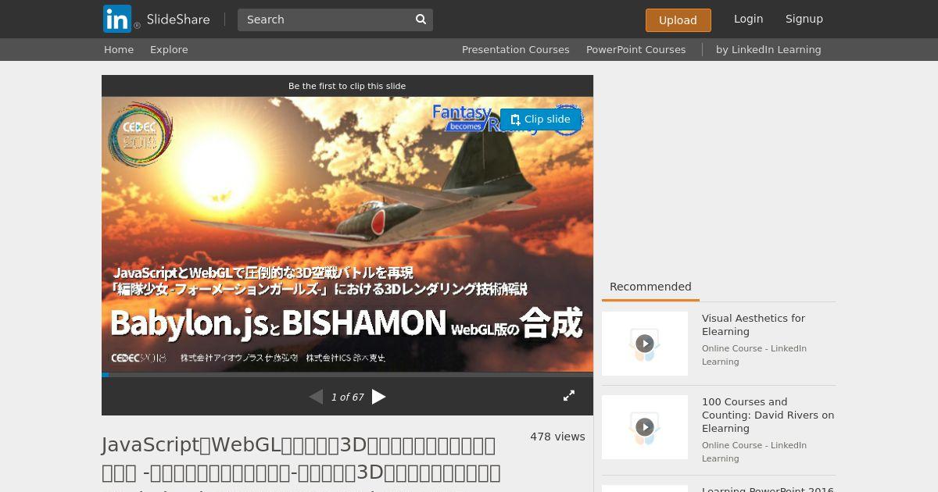Viewport: 938px width, 492px height.
Task: Go to Home in navigation
Action: pos(119,49)
